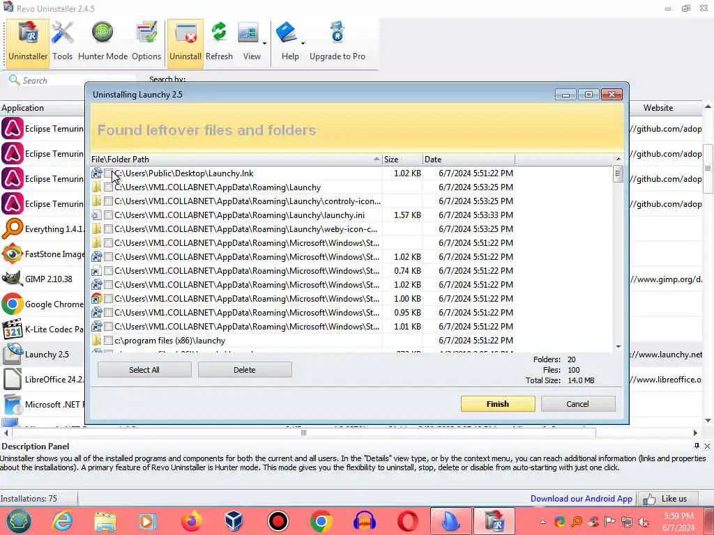Check the 0.74 KB file checkbox
Viewport: 714px width, 535px height.
pyautogui.click(x=108, y=271)
